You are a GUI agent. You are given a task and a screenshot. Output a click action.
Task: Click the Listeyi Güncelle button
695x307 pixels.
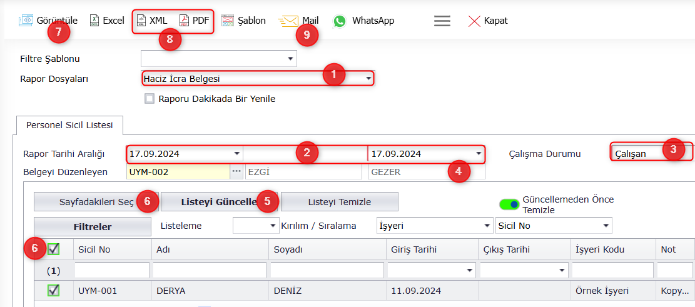219,201
